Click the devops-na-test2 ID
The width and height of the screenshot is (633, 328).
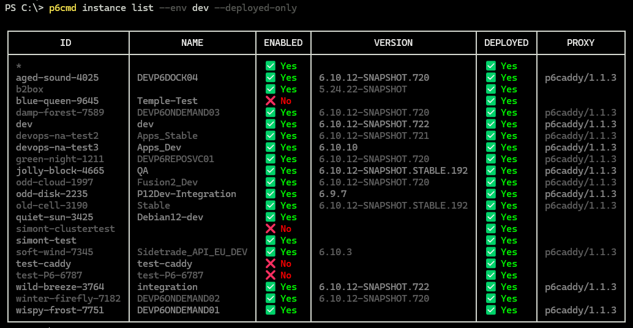[58, 136]
